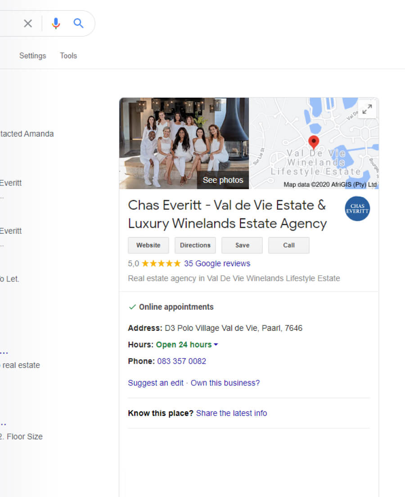This screenshot has width=405, height=497.
Task: Click the Directions button
Action: tap(195, 245)
